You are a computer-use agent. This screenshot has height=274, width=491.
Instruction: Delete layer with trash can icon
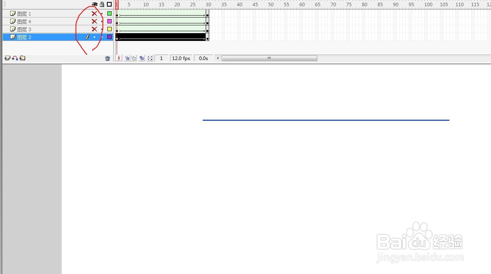click(x=108, y=58)
